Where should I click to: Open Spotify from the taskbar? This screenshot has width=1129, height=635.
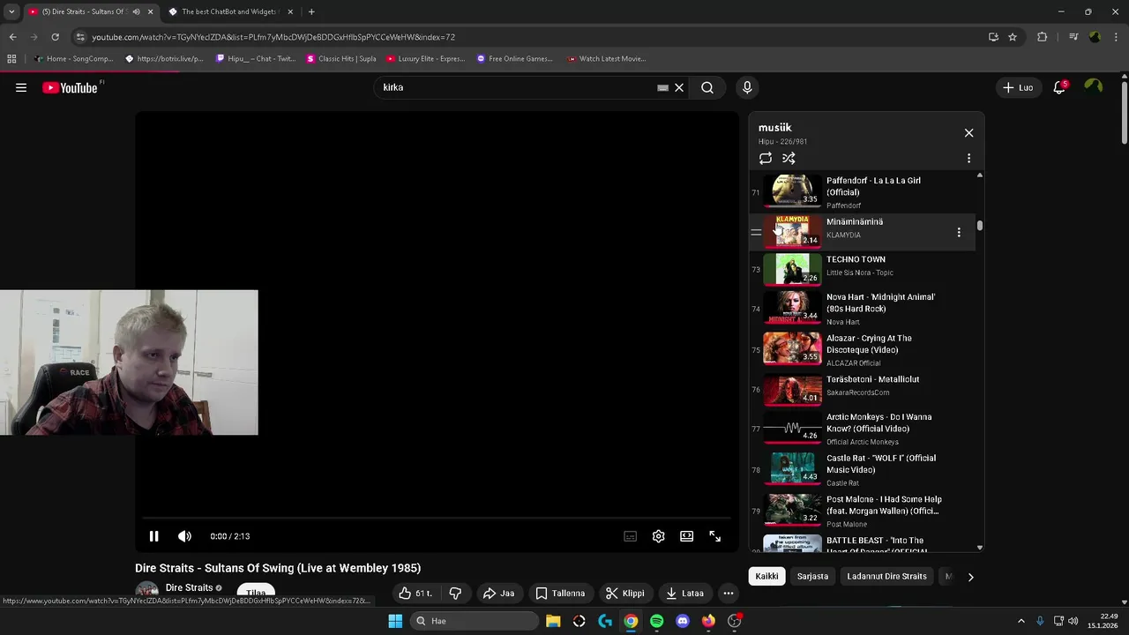click(x=656, y=621)
